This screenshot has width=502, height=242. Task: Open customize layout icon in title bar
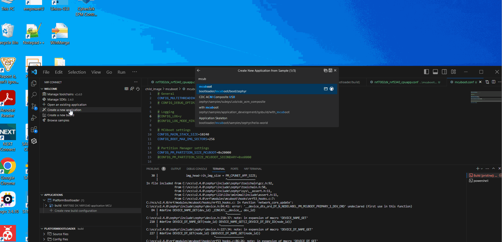click(x=454, y=72)
